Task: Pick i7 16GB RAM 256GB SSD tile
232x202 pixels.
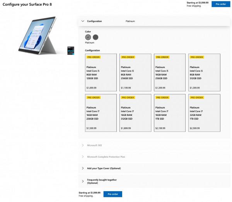Action: tap(101, 113)
